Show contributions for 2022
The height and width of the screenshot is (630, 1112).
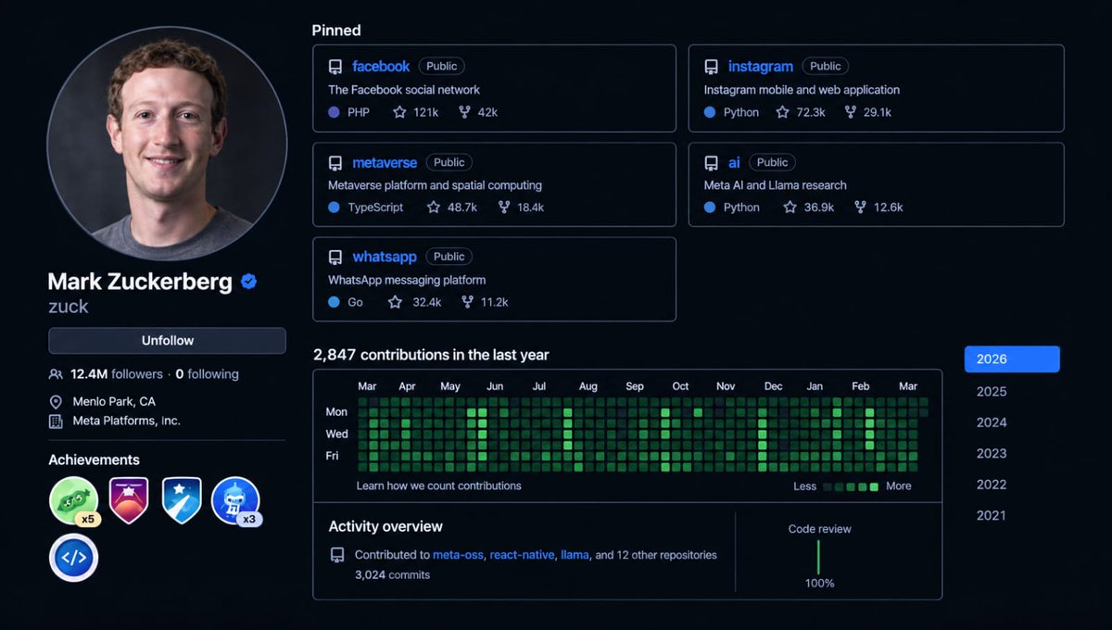(992, 485)
